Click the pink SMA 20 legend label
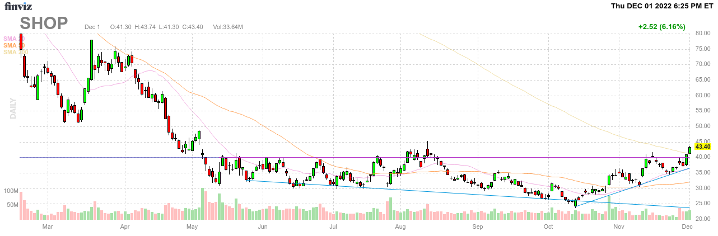This screenshot has width=718, height=236. 14,38
